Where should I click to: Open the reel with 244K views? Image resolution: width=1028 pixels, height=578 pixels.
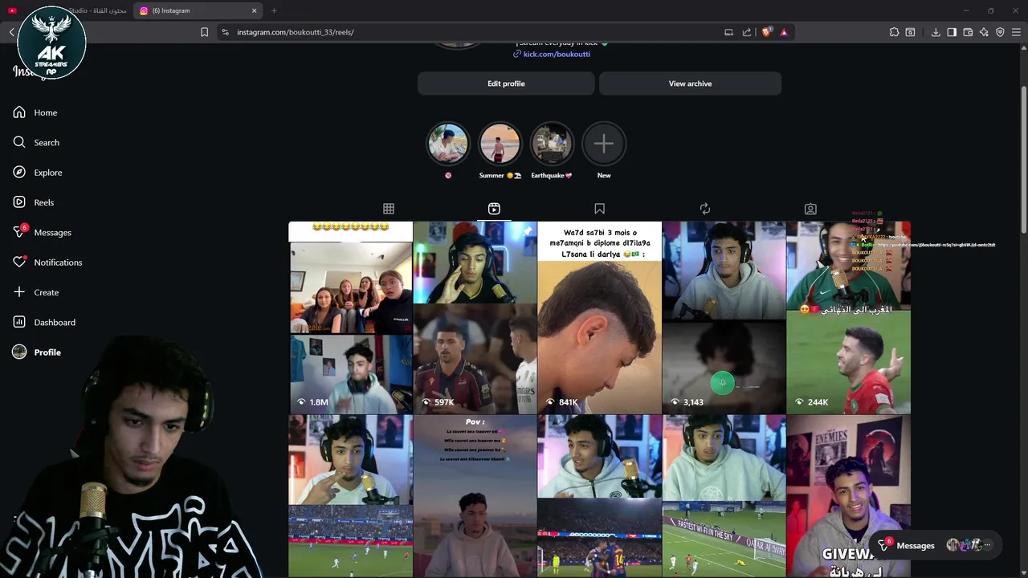[x=848, y=318]
